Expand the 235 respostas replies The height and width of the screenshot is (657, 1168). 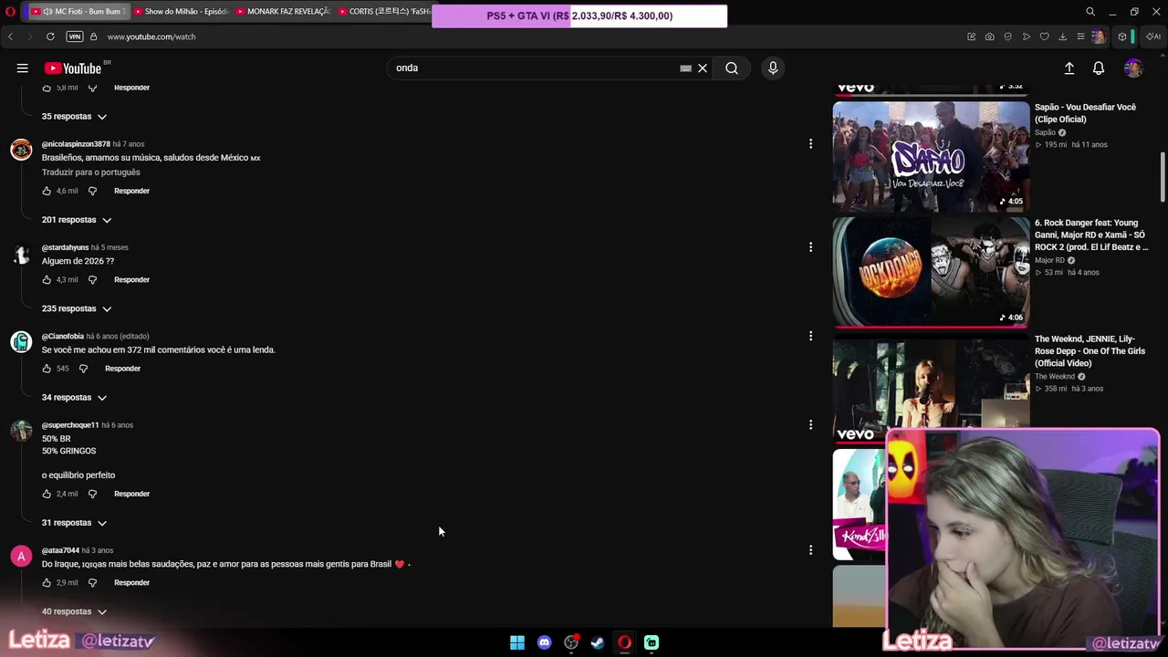click(77, 308)
